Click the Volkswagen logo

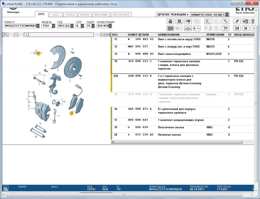click(13, 10)
